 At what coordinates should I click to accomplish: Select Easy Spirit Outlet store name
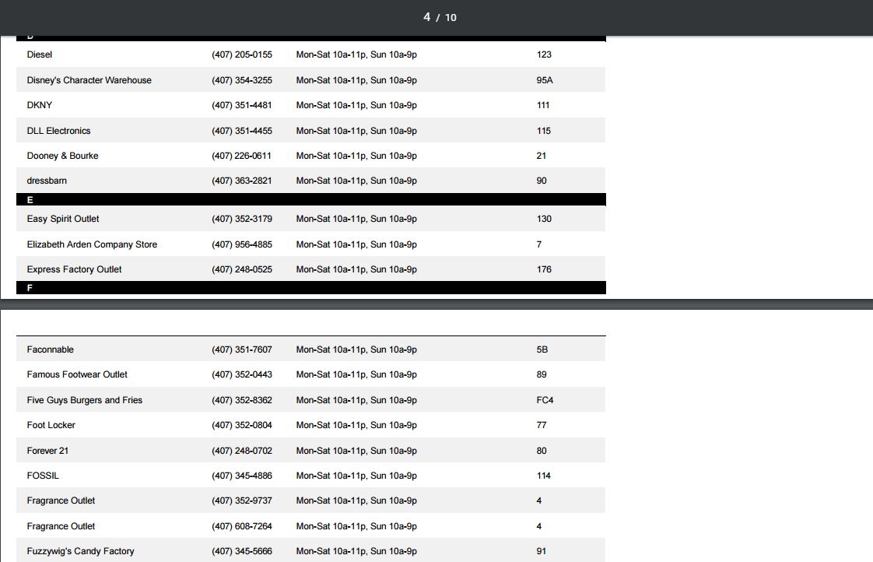[x=63, y=219]
